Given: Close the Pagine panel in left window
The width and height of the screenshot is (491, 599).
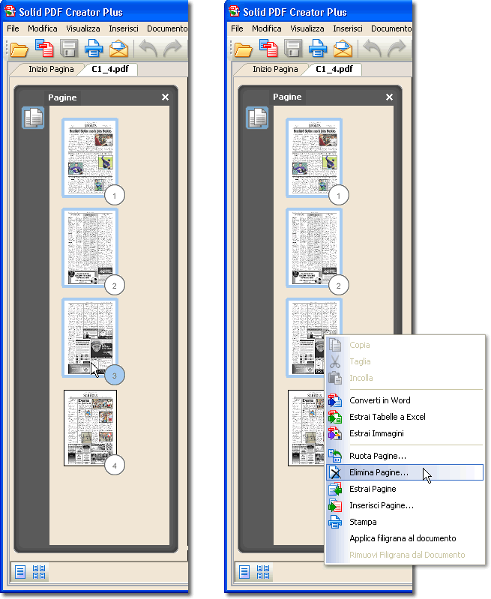Looking at the screenshot, I should pos(165,97).
